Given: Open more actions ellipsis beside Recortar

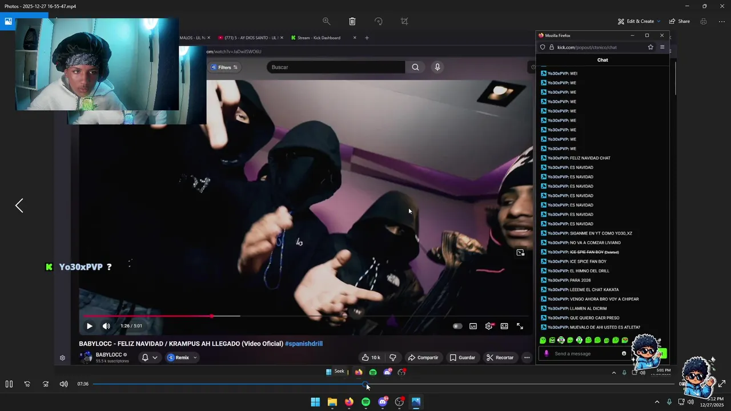Looking at the screenshot, I should pyautogui.click(x=527, y=357).
